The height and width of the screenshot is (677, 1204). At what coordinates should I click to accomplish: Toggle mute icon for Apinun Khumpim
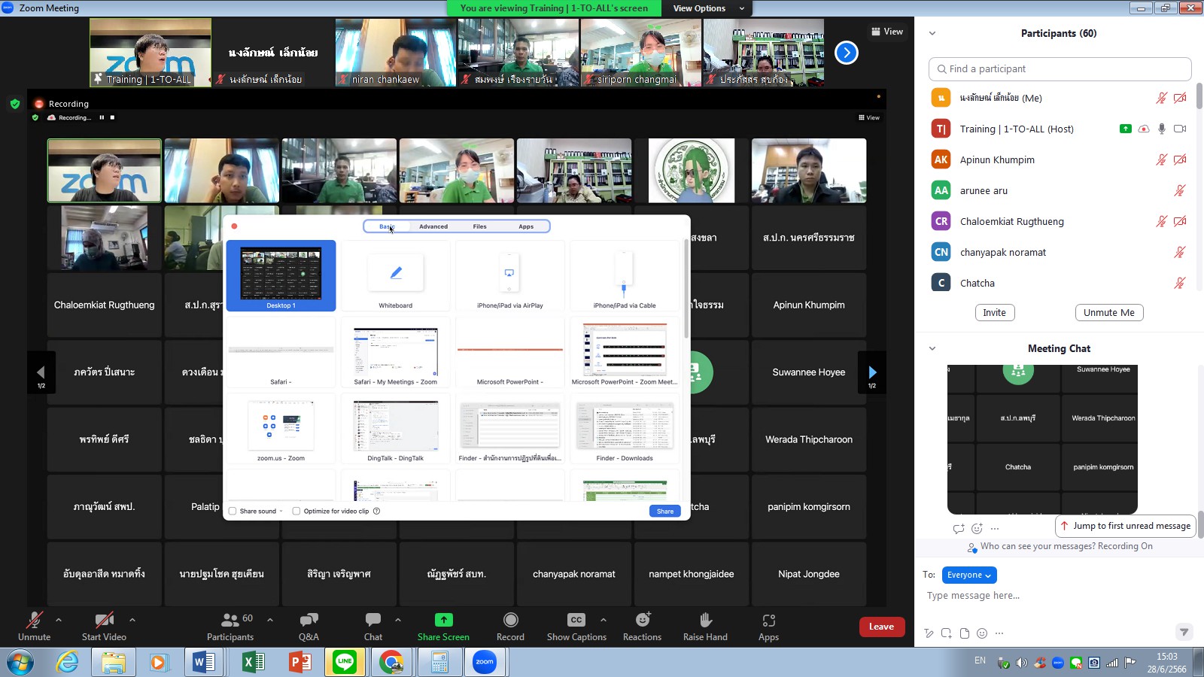[1162, 159]
